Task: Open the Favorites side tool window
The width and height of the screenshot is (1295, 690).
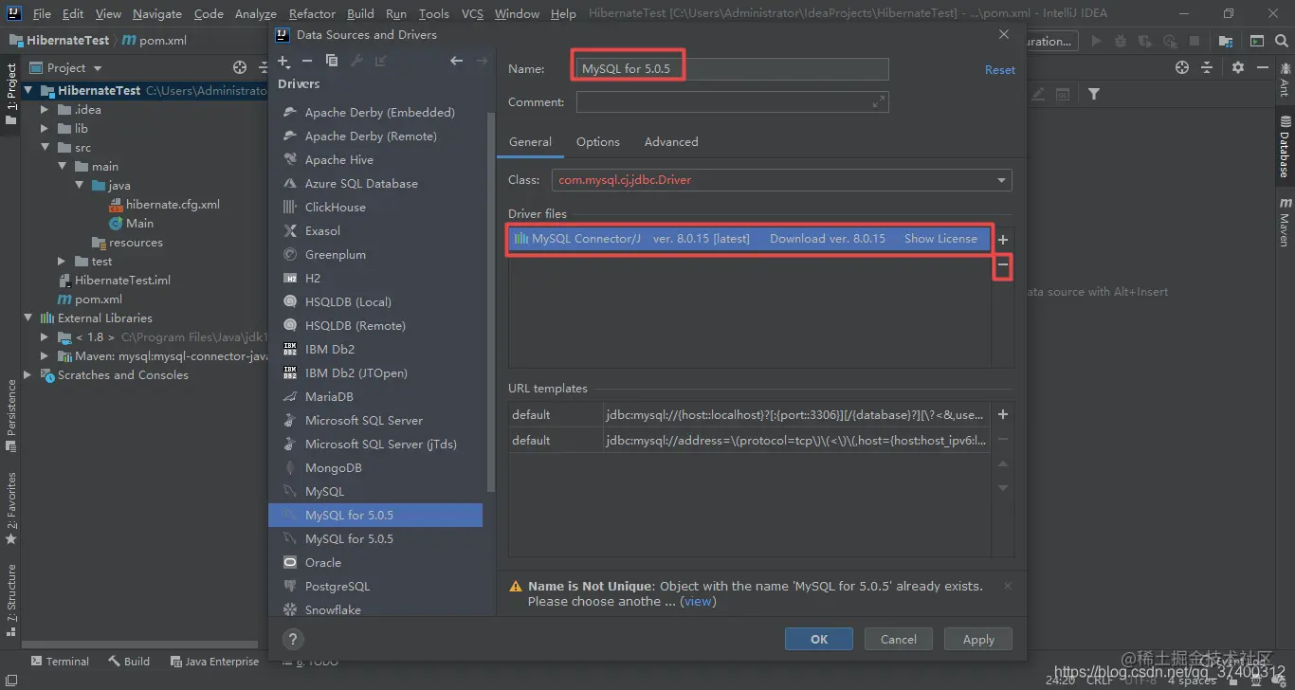Action: point(11,508)
